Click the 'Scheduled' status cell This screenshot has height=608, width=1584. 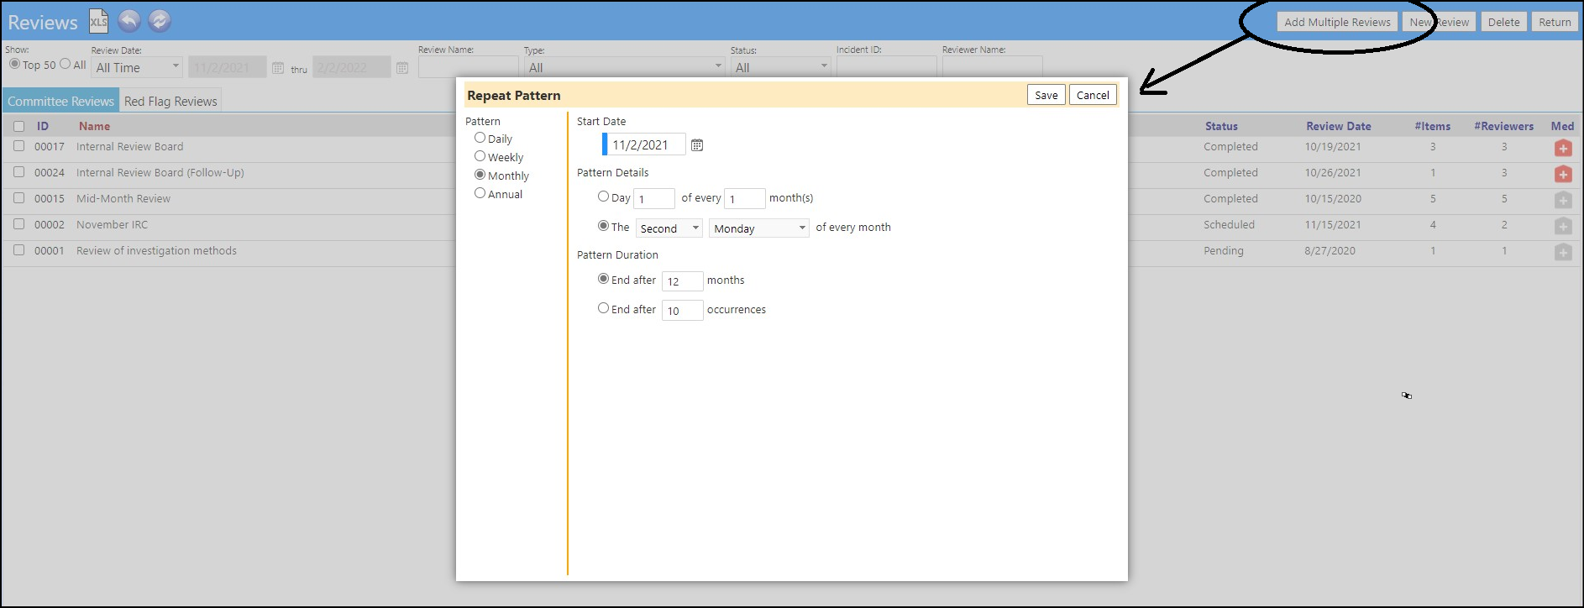click(x=1229, y=224)
